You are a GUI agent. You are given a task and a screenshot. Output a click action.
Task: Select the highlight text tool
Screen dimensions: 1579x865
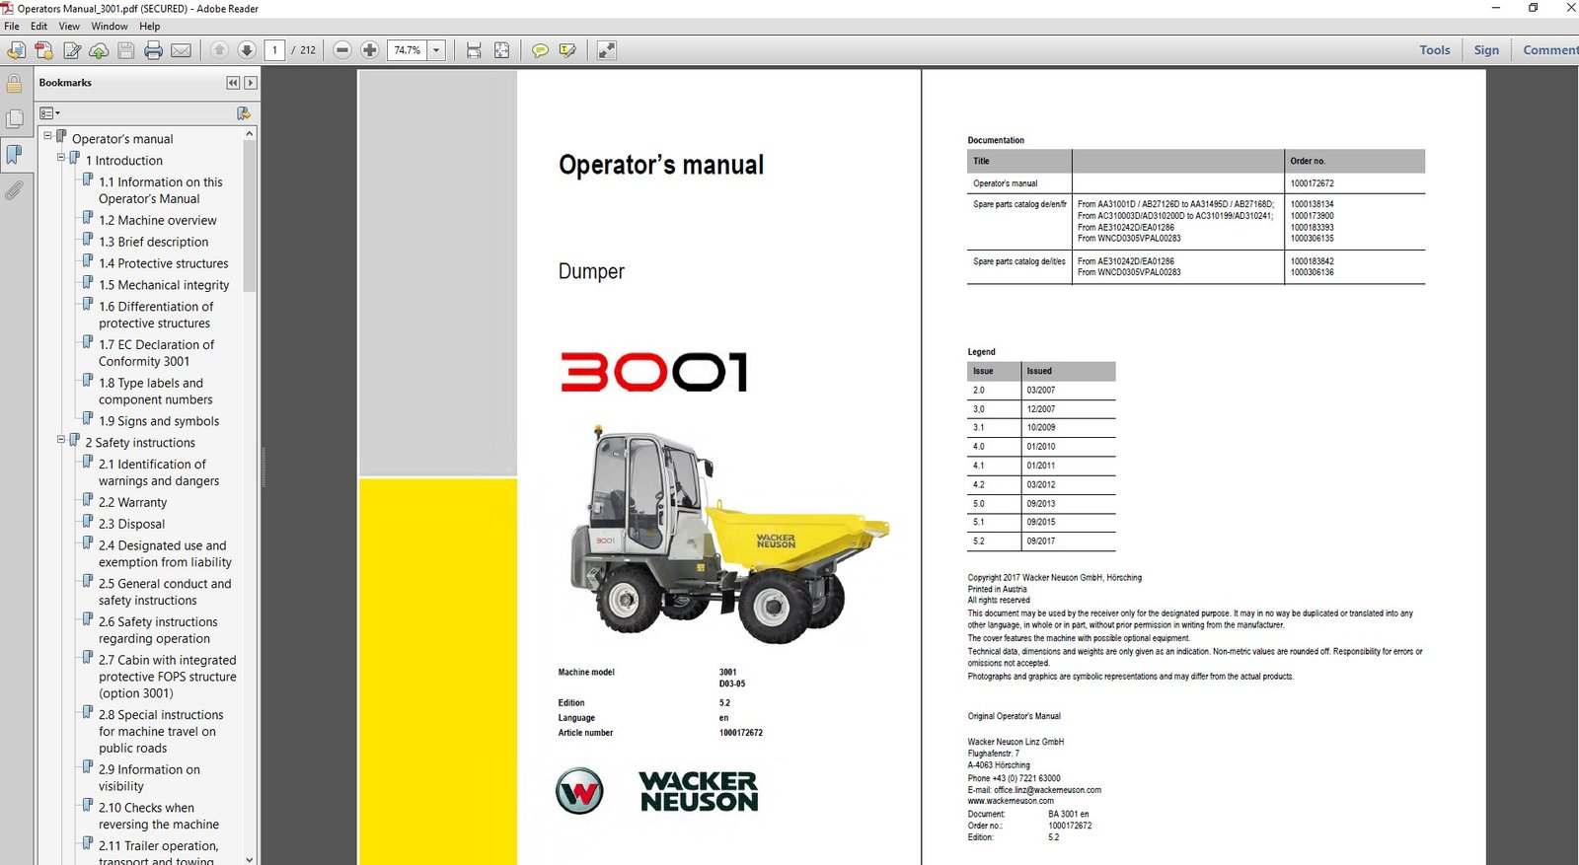coord(567,50)
